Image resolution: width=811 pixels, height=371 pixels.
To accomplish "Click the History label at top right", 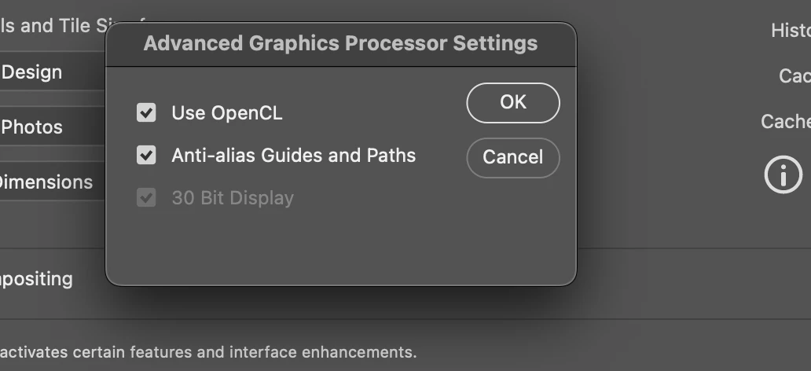I will (x=790, y=31).
